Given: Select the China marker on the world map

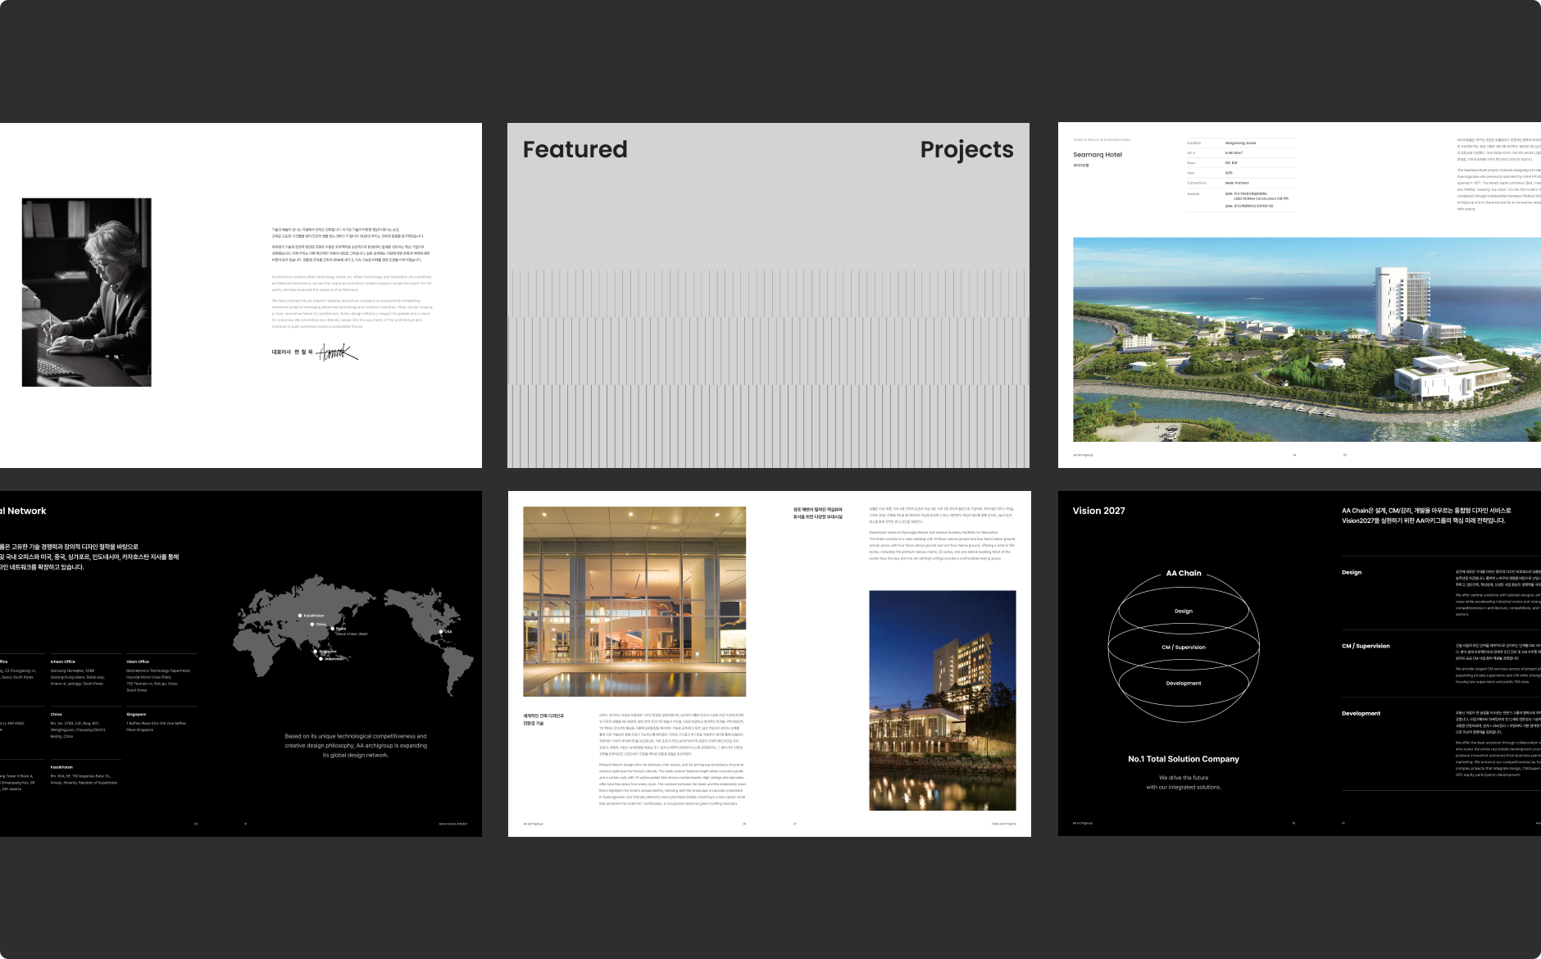Looking at the screenshot, I should (x=312, y=625).
